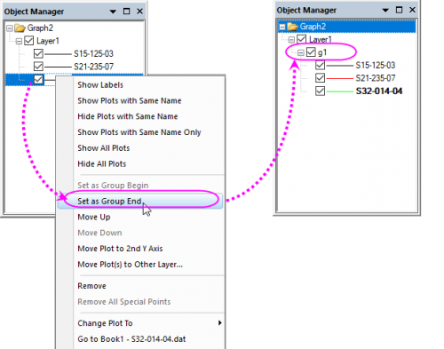Select Move Up in context menu
The image size is (444, 349).
pos(94,217)
